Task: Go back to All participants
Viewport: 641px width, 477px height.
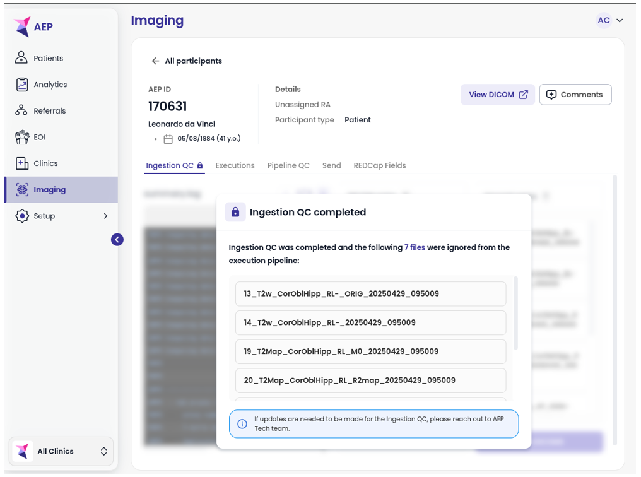Action: (x=187, y=61)
